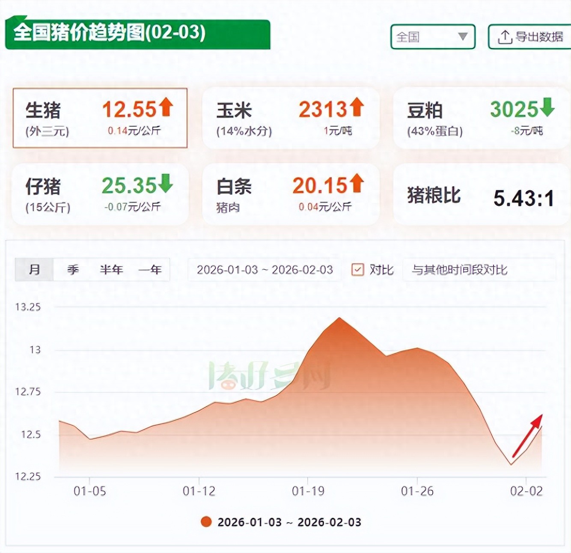Click the green down arrow beside 25.35
This screenshot has width=571, height=553.
click(166, 183)
